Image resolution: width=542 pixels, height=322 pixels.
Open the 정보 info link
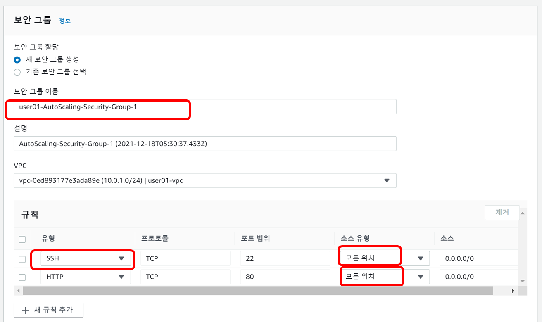pos(64,21)
